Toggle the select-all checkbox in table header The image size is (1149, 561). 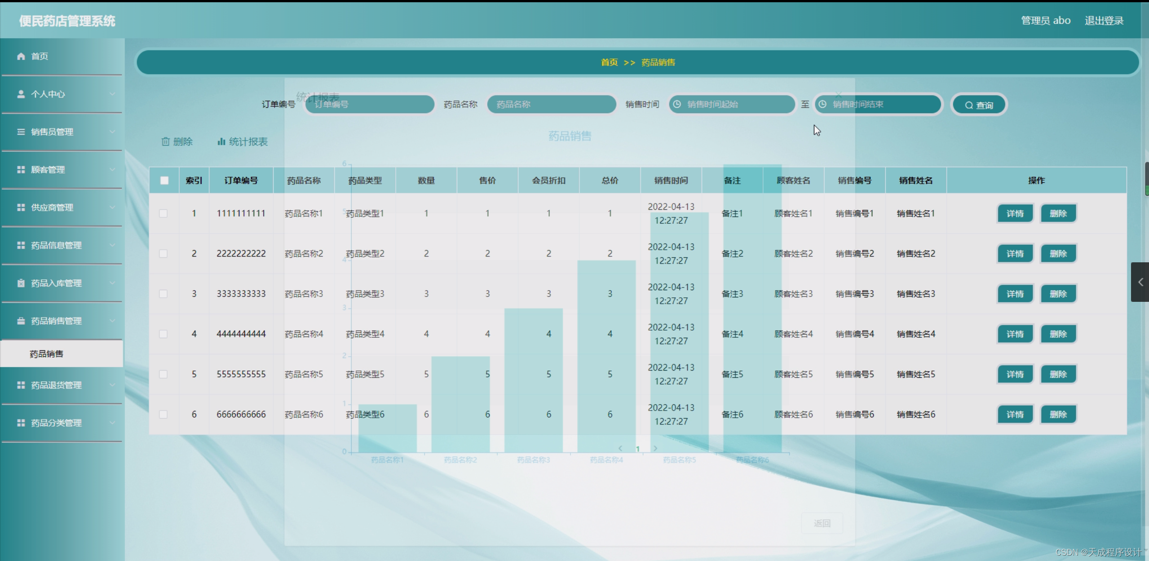click(x=164, y=180)
